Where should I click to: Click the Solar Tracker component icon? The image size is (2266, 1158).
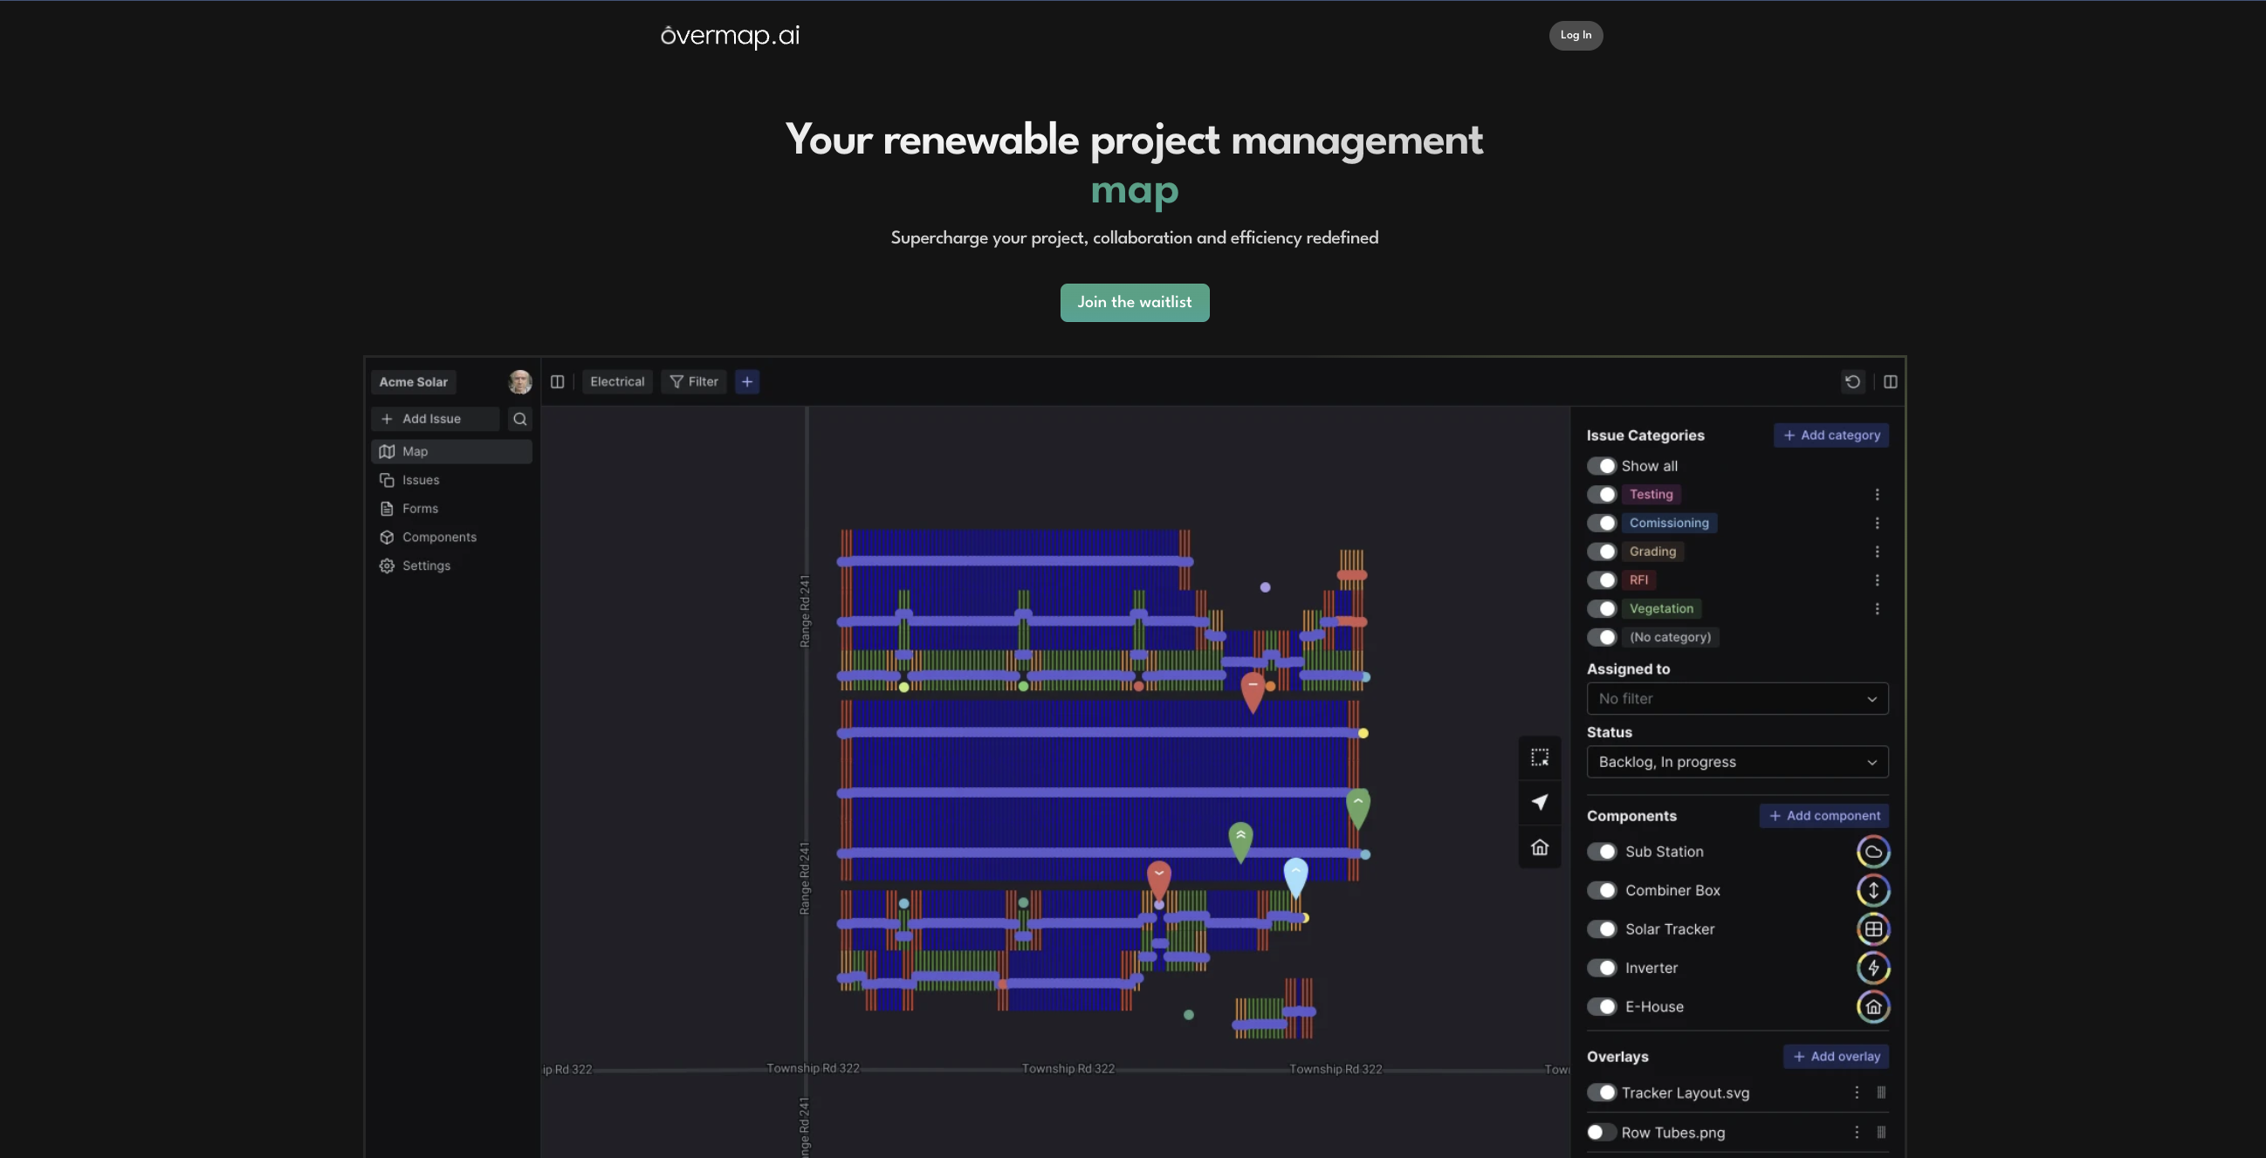point(1873,929)
